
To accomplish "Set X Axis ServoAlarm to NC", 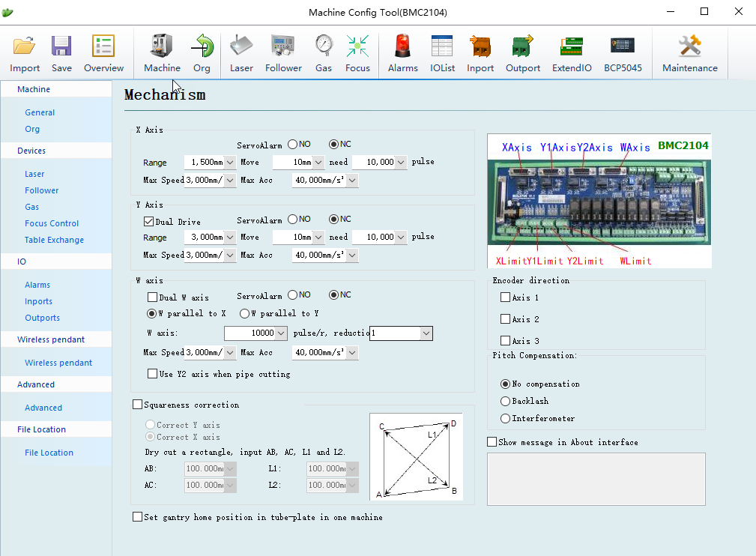I will pyautogui.click(x=333, y=144).
